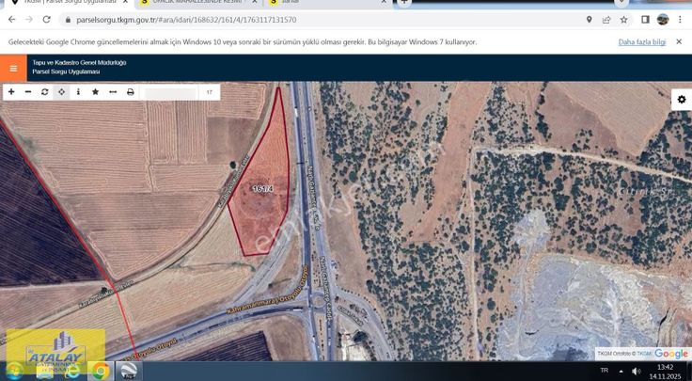Select the crosshair locate tool
692x381 pixels.
(x=61, y=92)
